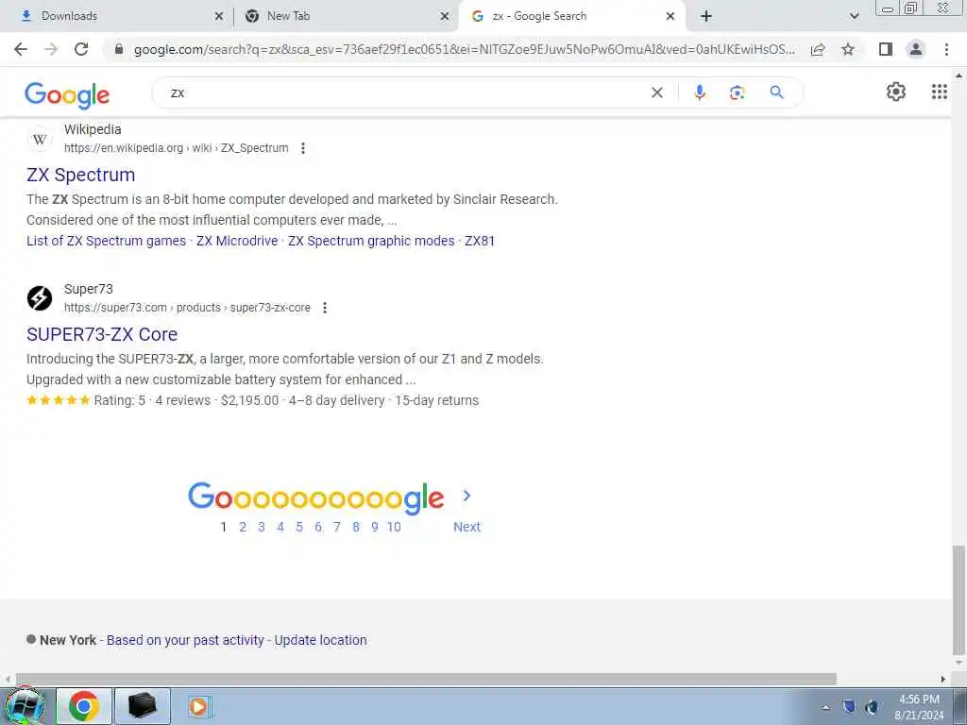
Task: Go to results page 8
Action: pyautogui.click(x=356, y=527)
